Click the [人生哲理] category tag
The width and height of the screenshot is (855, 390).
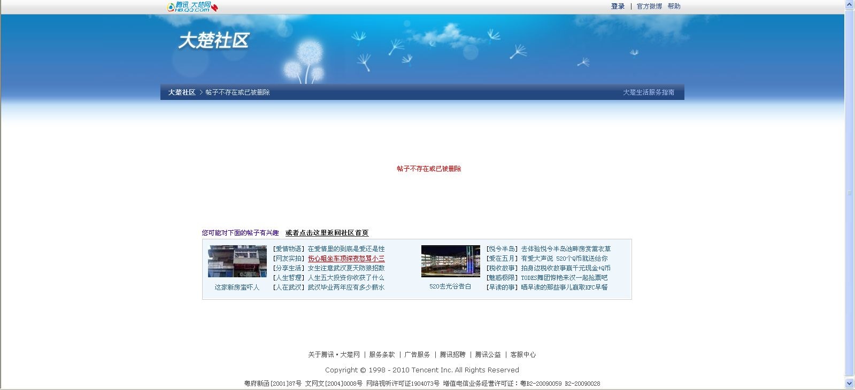(x=289, y=278)
